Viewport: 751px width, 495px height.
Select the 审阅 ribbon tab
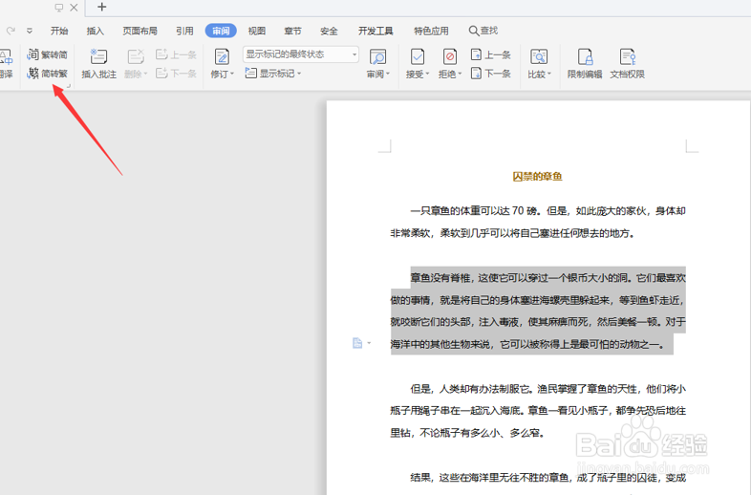(221, 32)
